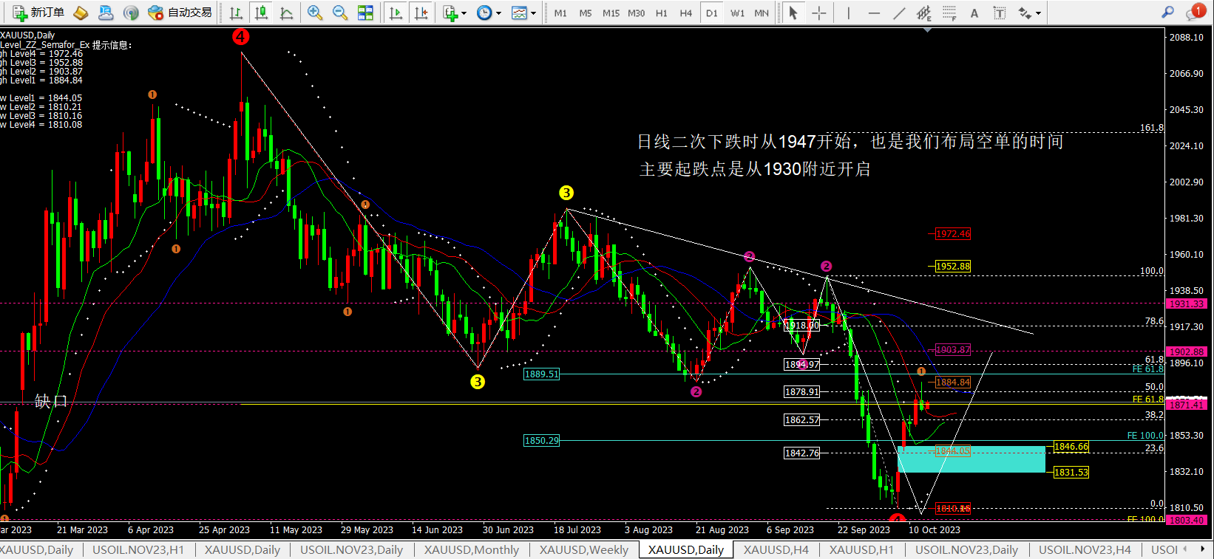Image resolution: width=1214 pixels, height=559 pixels.
Task: Click the 1878.91 white price label
Action: click(x=802, y=392)
